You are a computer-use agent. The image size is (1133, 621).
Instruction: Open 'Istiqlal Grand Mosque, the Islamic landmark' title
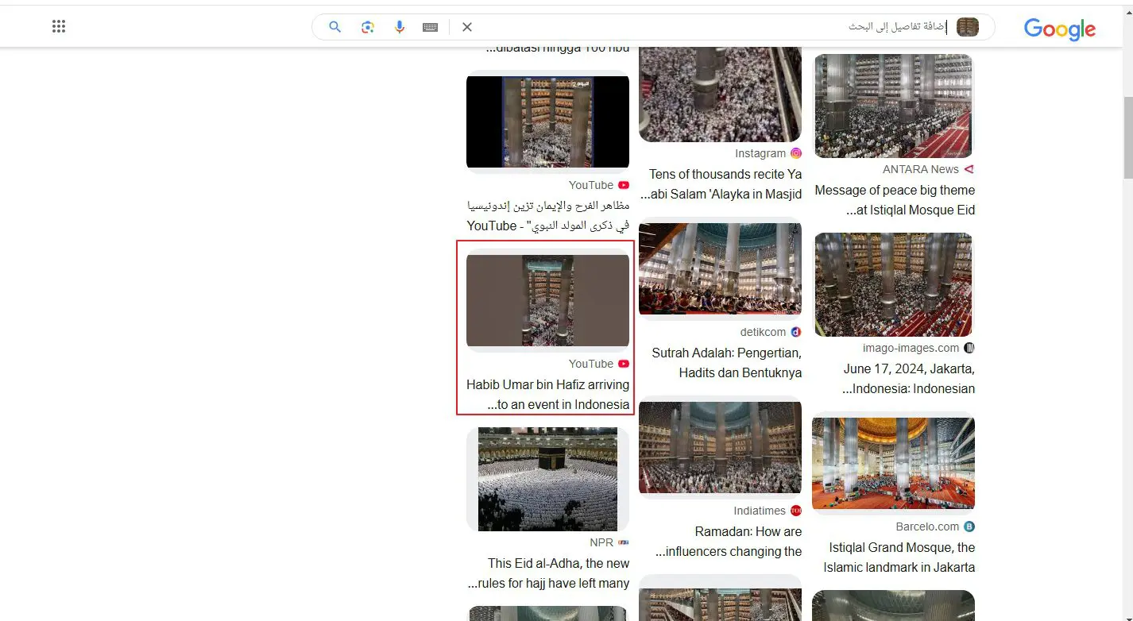pyautogui.click(x=899, y=557)
